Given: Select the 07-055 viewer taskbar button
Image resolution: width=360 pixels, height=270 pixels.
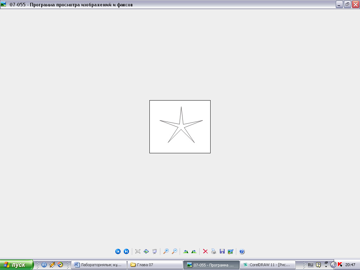Looking at the screenshot, I should click(x=211, y=265).
